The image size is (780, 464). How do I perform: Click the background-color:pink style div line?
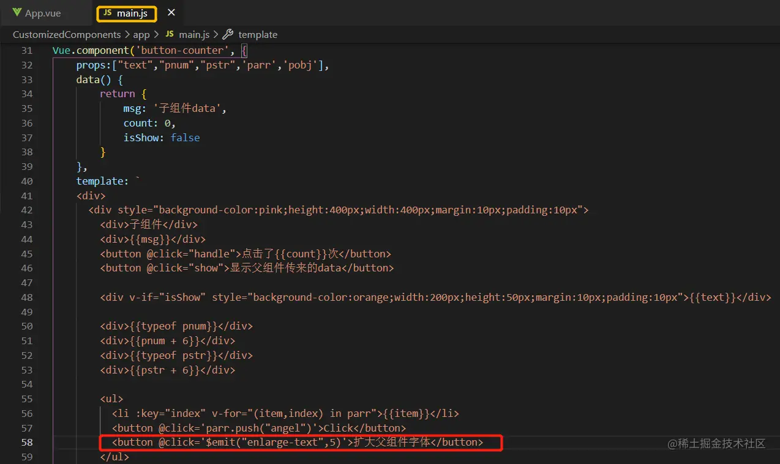coord(339,210)
